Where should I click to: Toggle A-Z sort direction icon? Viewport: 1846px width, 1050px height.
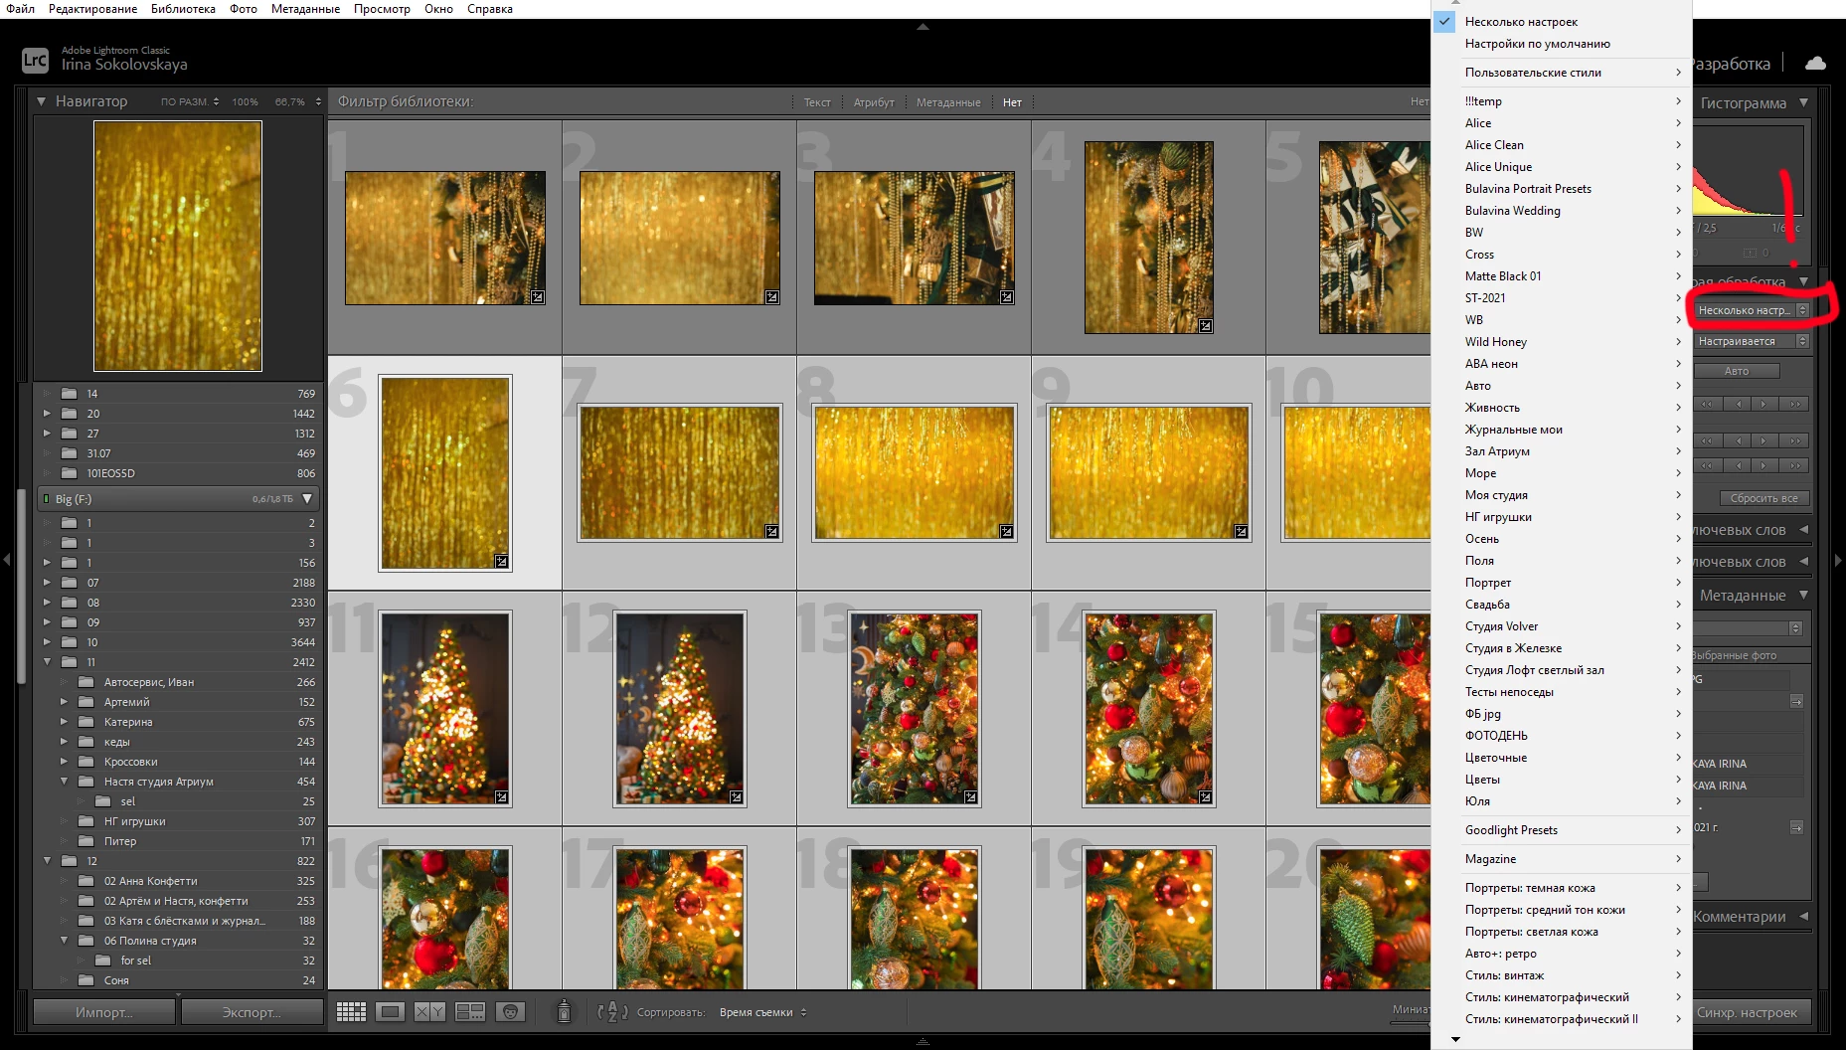click(x=612, y=1012)
